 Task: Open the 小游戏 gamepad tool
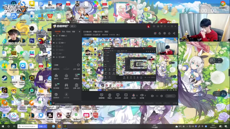pos(66,86)
